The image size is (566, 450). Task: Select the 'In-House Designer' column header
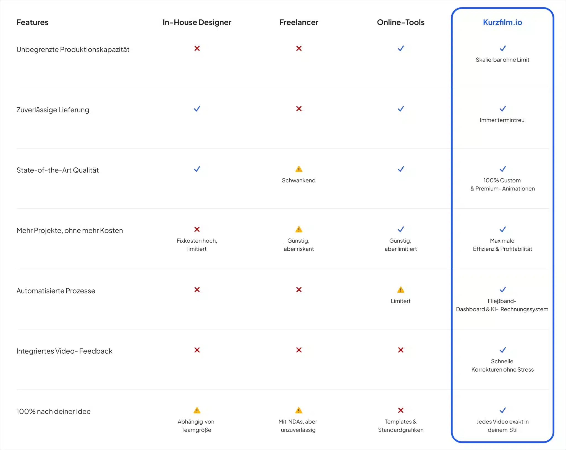(197, 22)
